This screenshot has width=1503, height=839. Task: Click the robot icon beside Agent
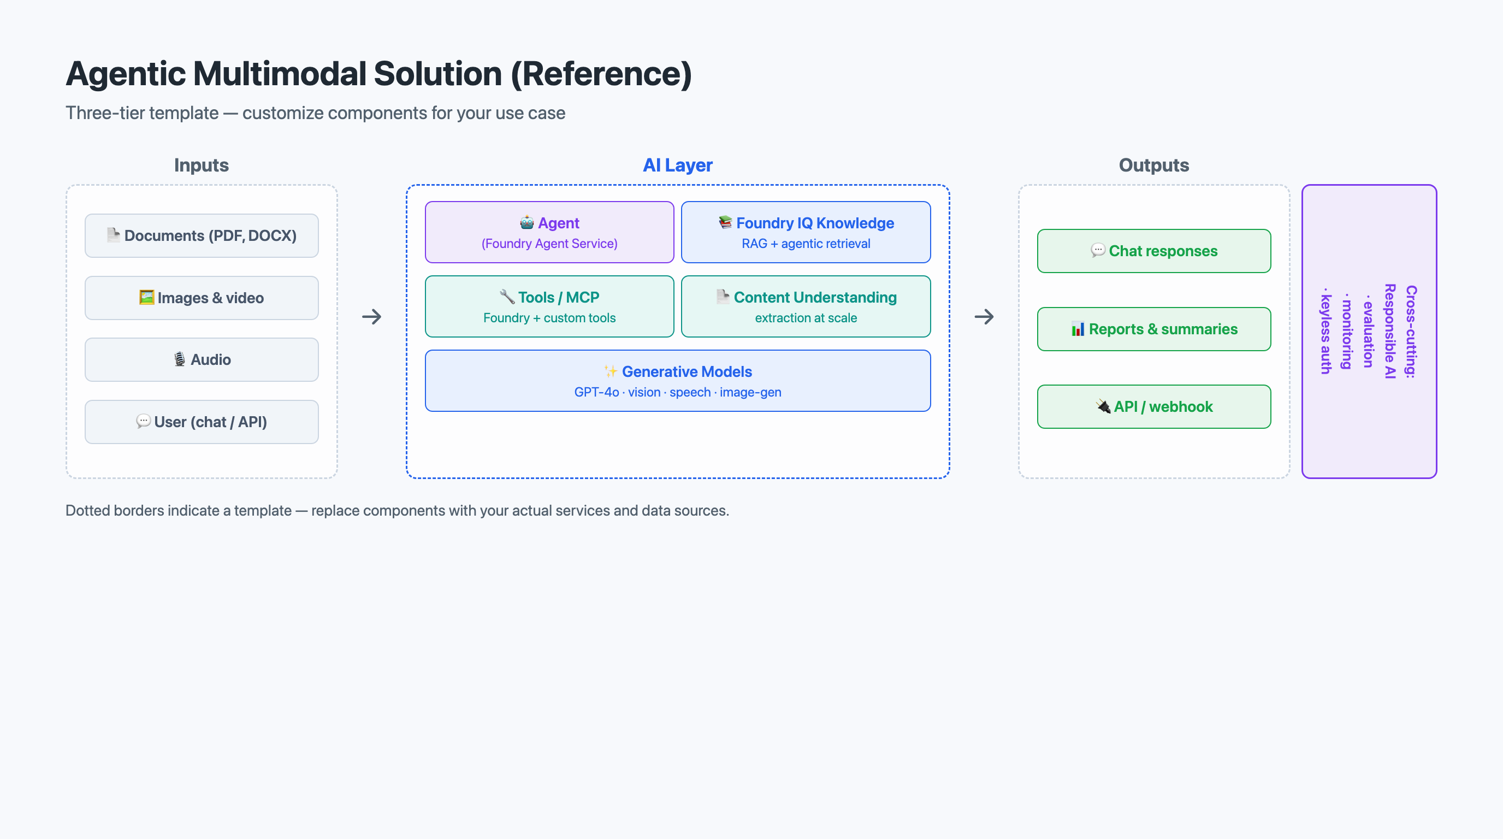[x=527, y=223]
